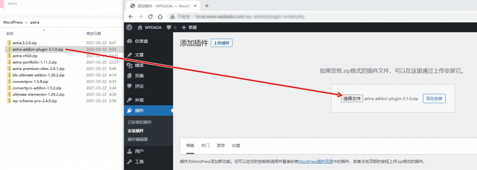
Task: Switch to the 推荐 tab
Action: (220, 145)
